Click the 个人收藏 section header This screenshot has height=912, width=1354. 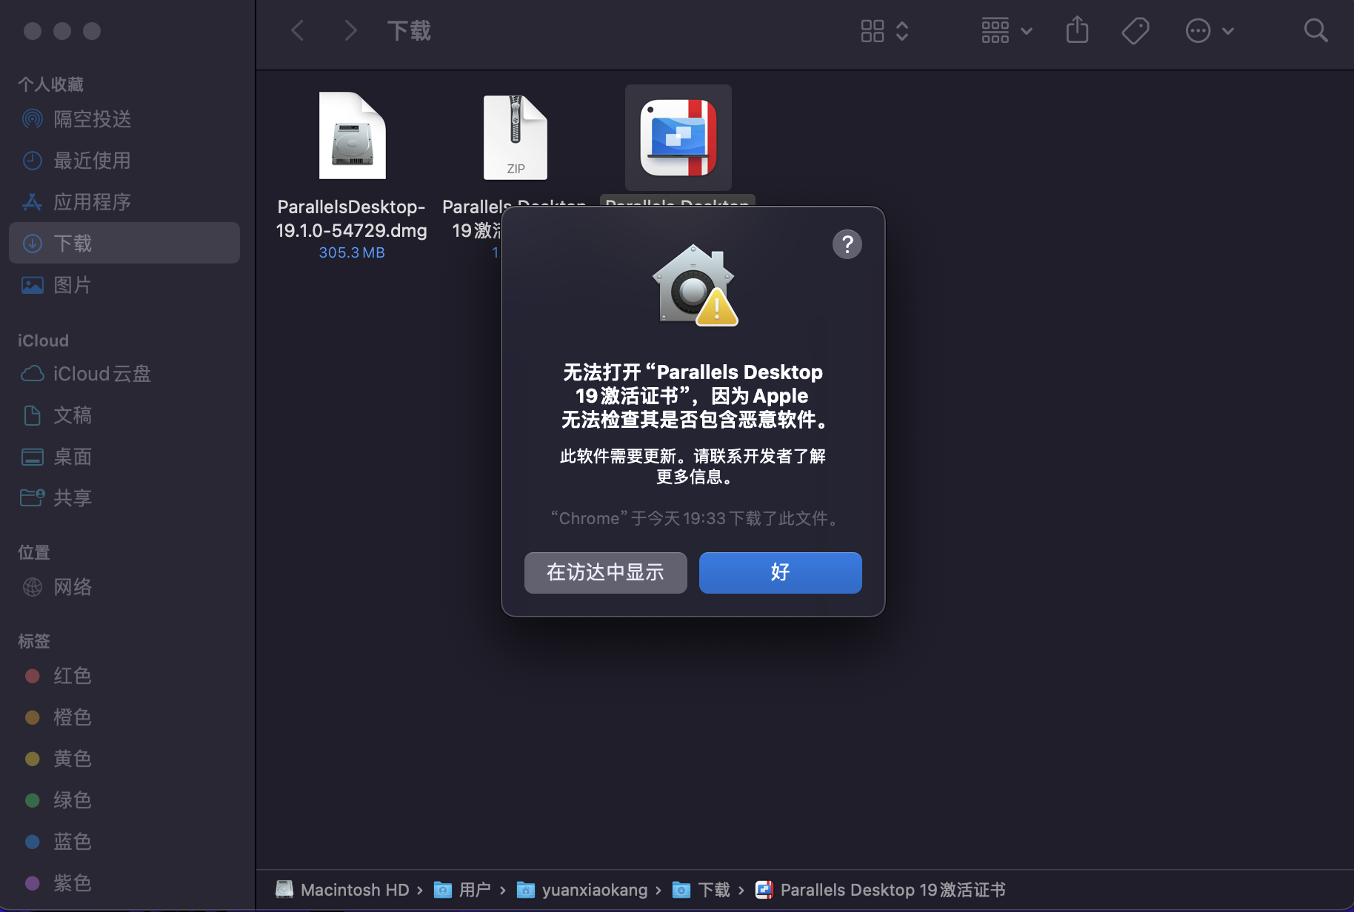point(50,84)
